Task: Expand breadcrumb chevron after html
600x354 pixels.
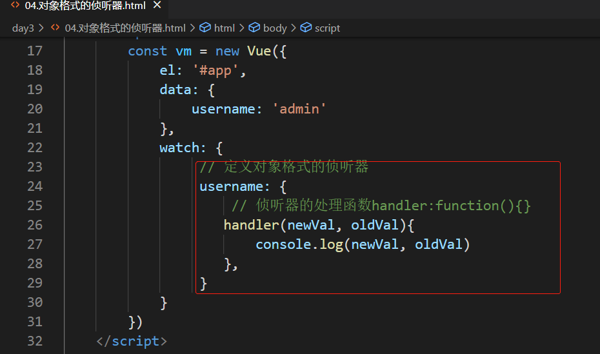Action: coord(241,28)
